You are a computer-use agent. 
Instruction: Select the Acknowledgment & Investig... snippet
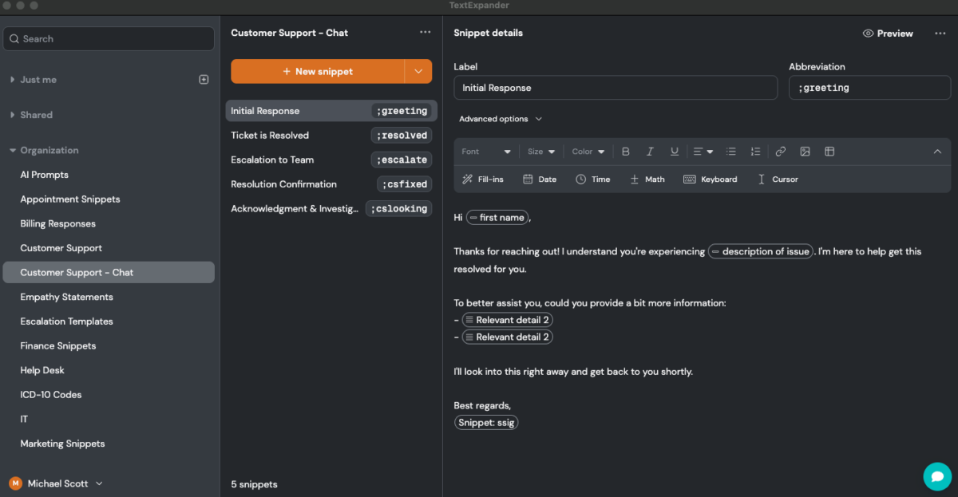[x=331, y=209]
